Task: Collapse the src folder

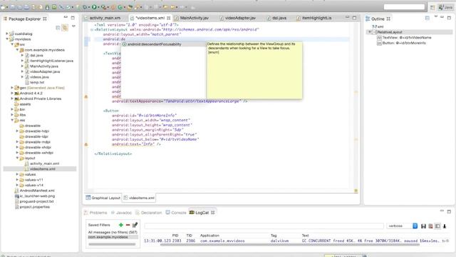Action: (12, 44)
